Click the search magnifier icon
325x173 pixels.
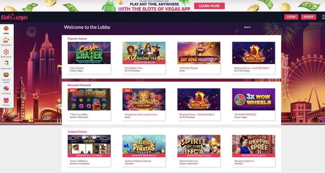(275, 27)
